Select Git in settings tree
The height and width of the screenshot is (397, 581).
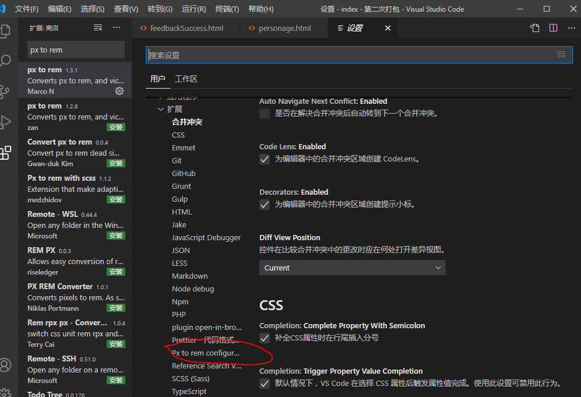click(177, 160)
